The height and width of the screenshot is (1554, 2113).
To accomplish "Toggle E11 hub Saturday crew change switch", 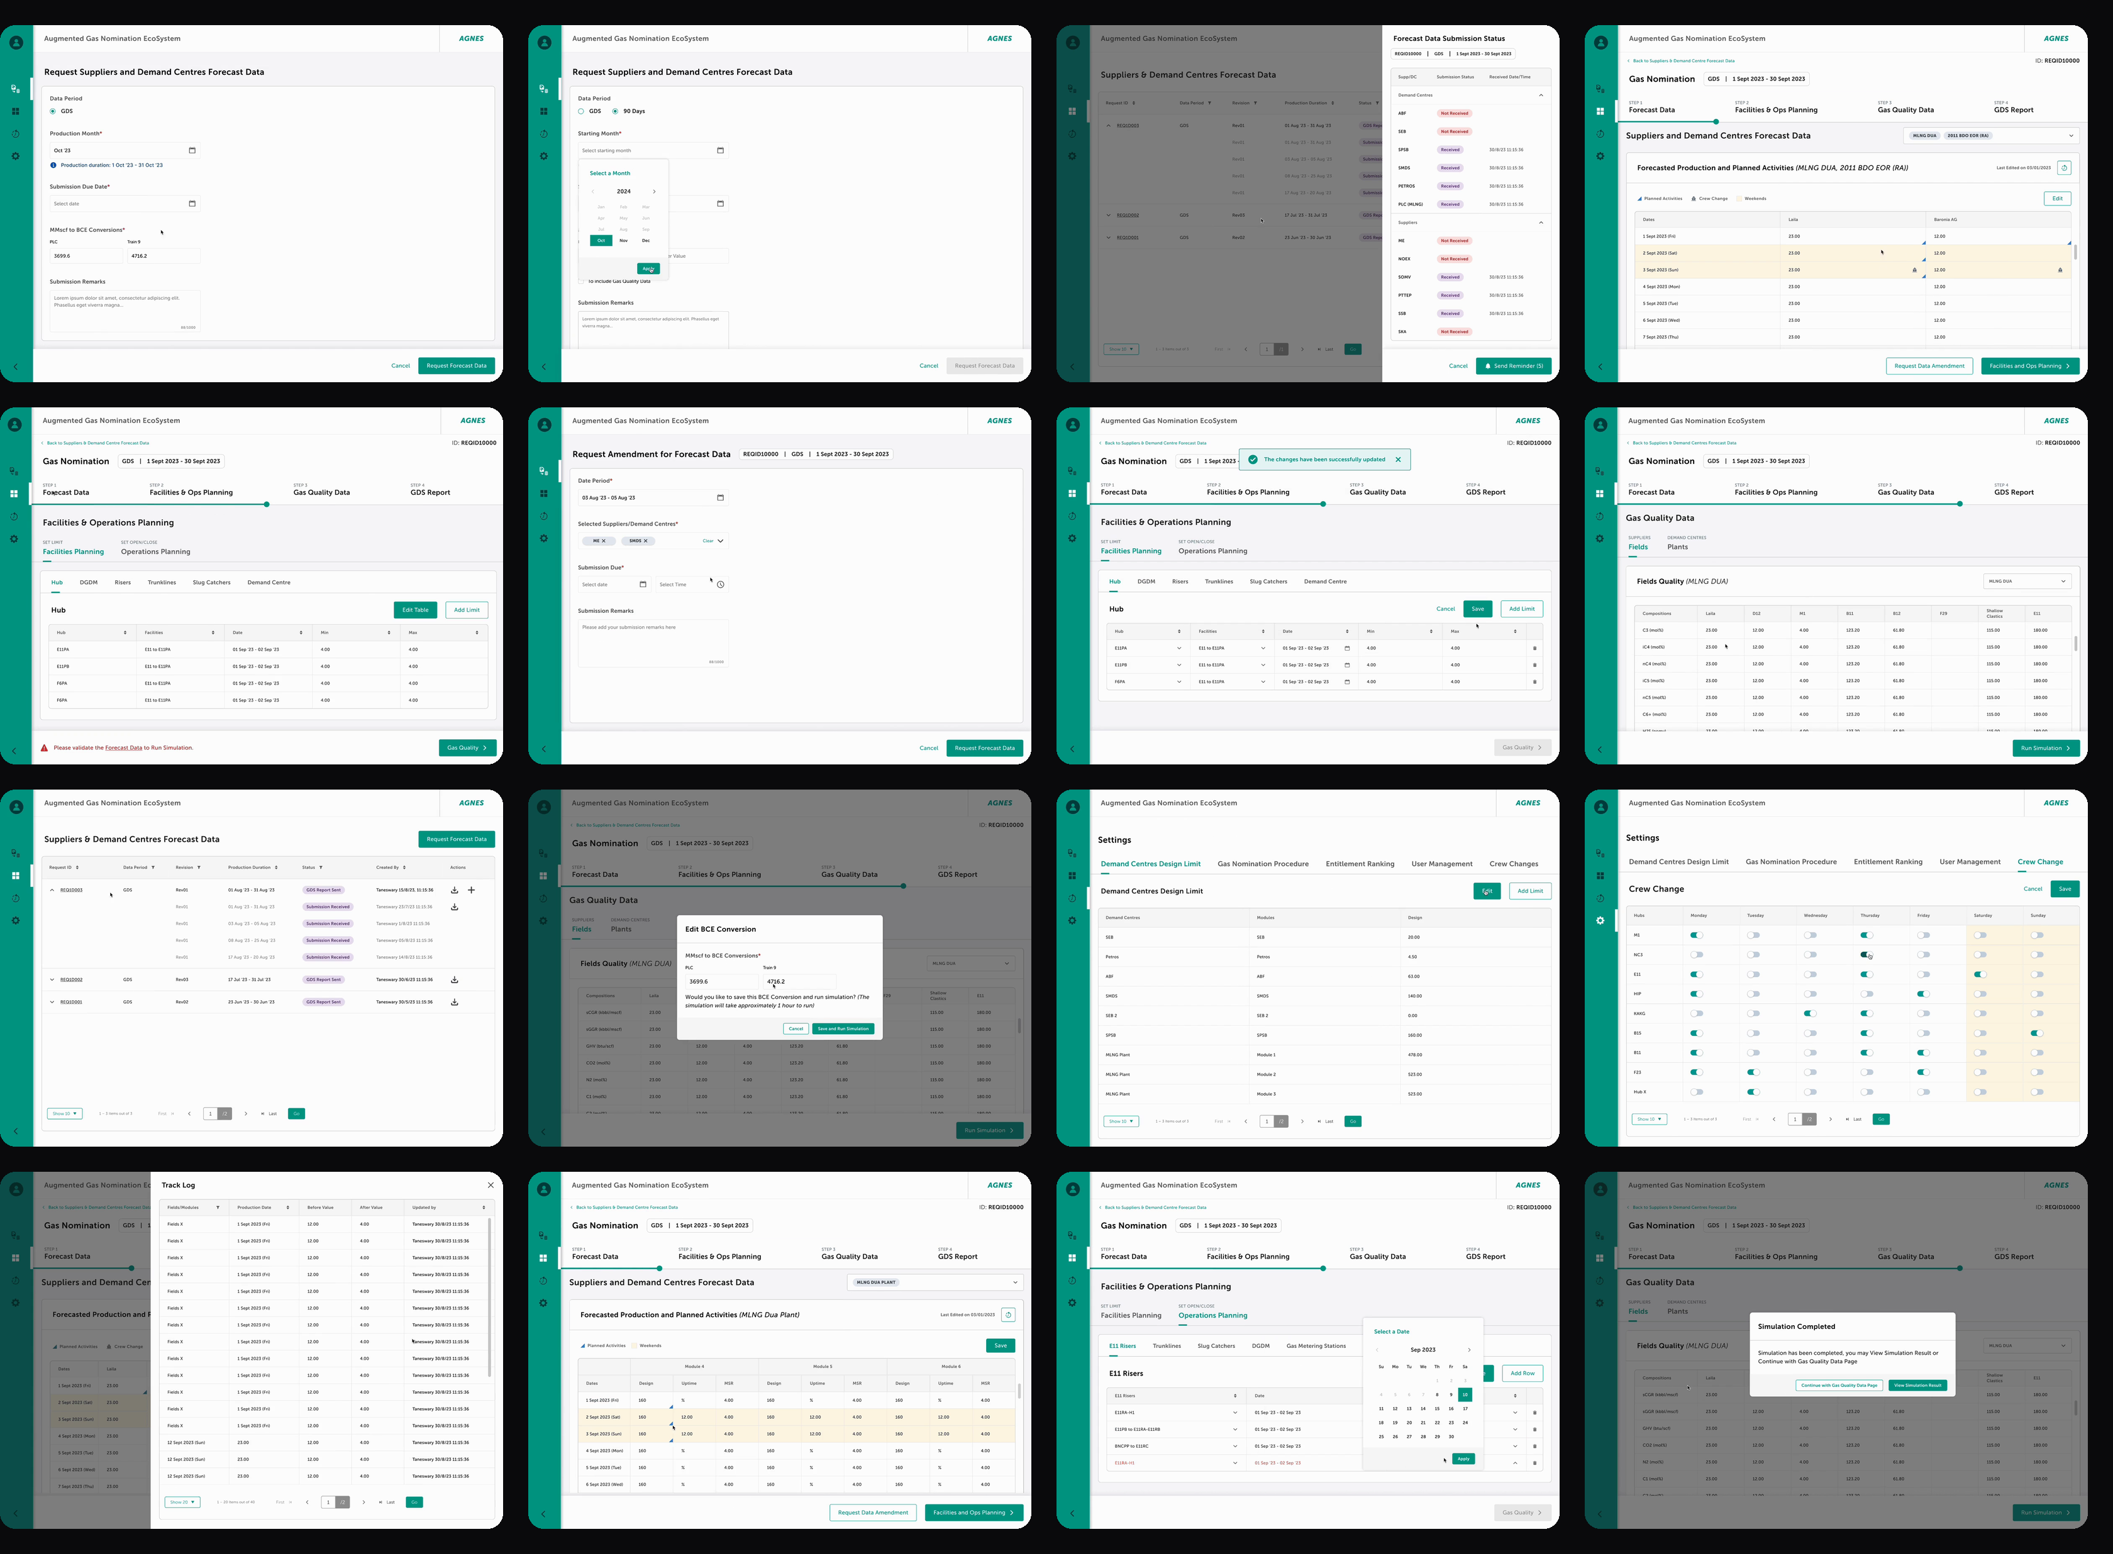I will coord(1980,974).
